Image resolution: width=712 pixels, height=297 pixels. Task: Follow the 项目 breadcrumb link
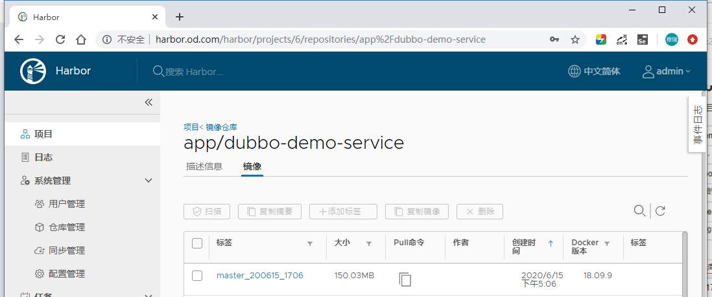click(x=191, y=127)
